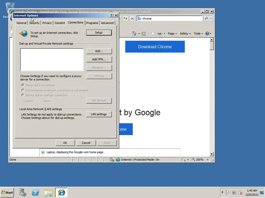Click the Action Center flag tray icon
Viewport: 265px width, 198px height.
click(228, 192)
